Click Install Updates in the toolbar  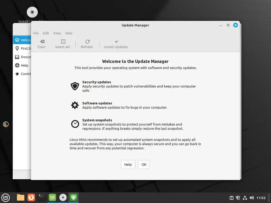116,44
